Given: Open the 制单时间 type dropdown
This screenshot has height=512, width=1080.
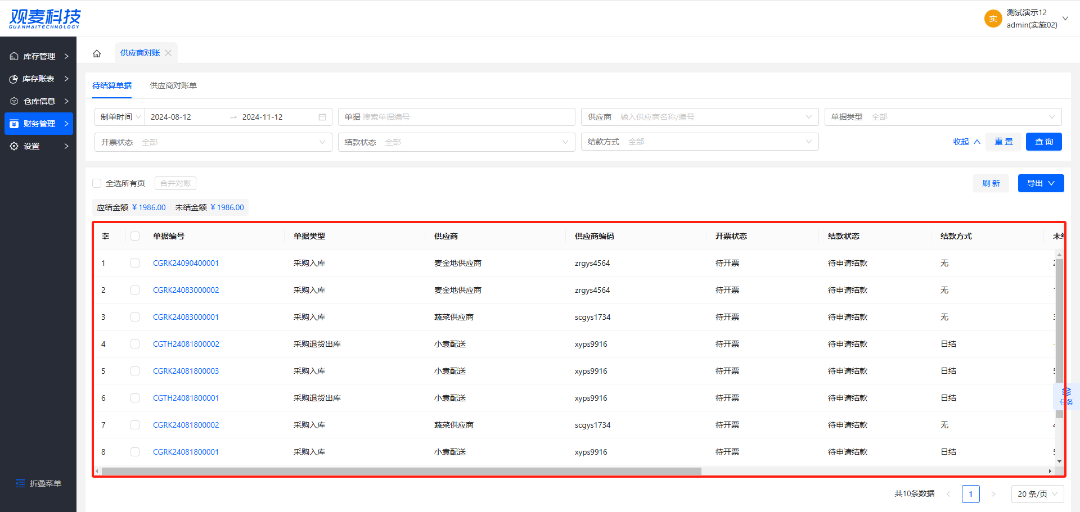Looking at the screenshot, I should (120, 117).
